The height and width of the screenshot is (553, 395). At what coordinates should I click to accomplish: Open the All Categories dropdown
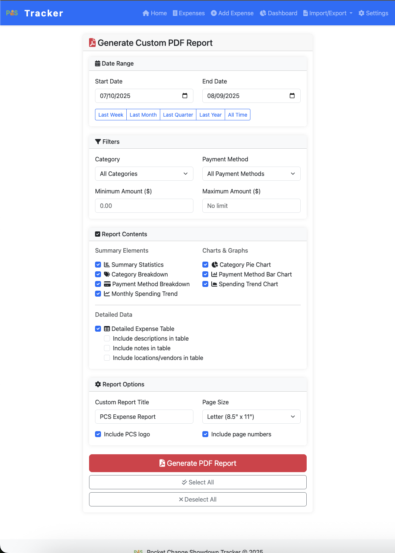(x=144, y=174)
